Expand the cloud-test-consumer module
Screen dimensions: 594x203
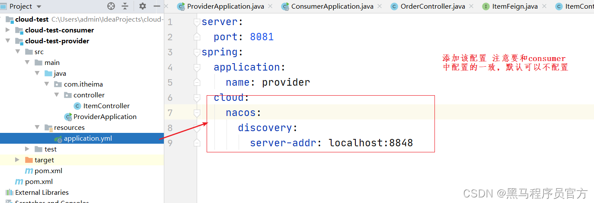pyautogui.click(x=7, y=30)
